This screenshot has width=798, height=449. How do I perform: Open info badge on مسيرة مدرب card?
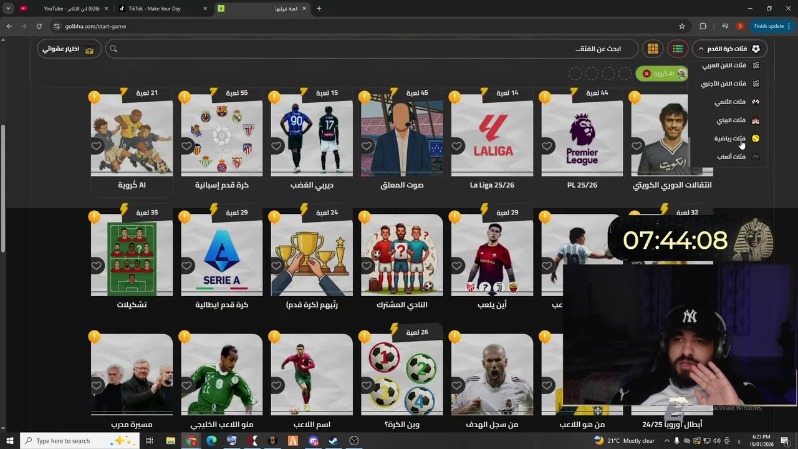click(x=94, y=337)
